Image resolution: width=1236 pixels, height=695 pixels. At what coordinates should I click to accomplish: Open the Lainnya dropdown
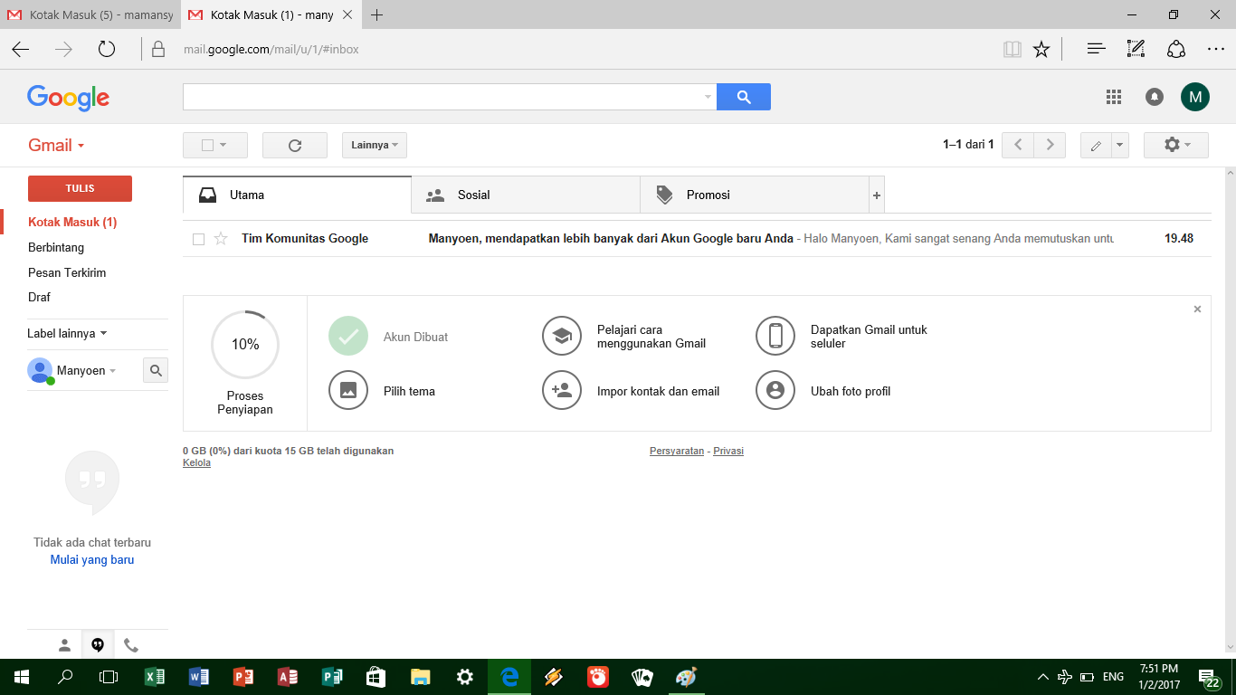point(374,145)
